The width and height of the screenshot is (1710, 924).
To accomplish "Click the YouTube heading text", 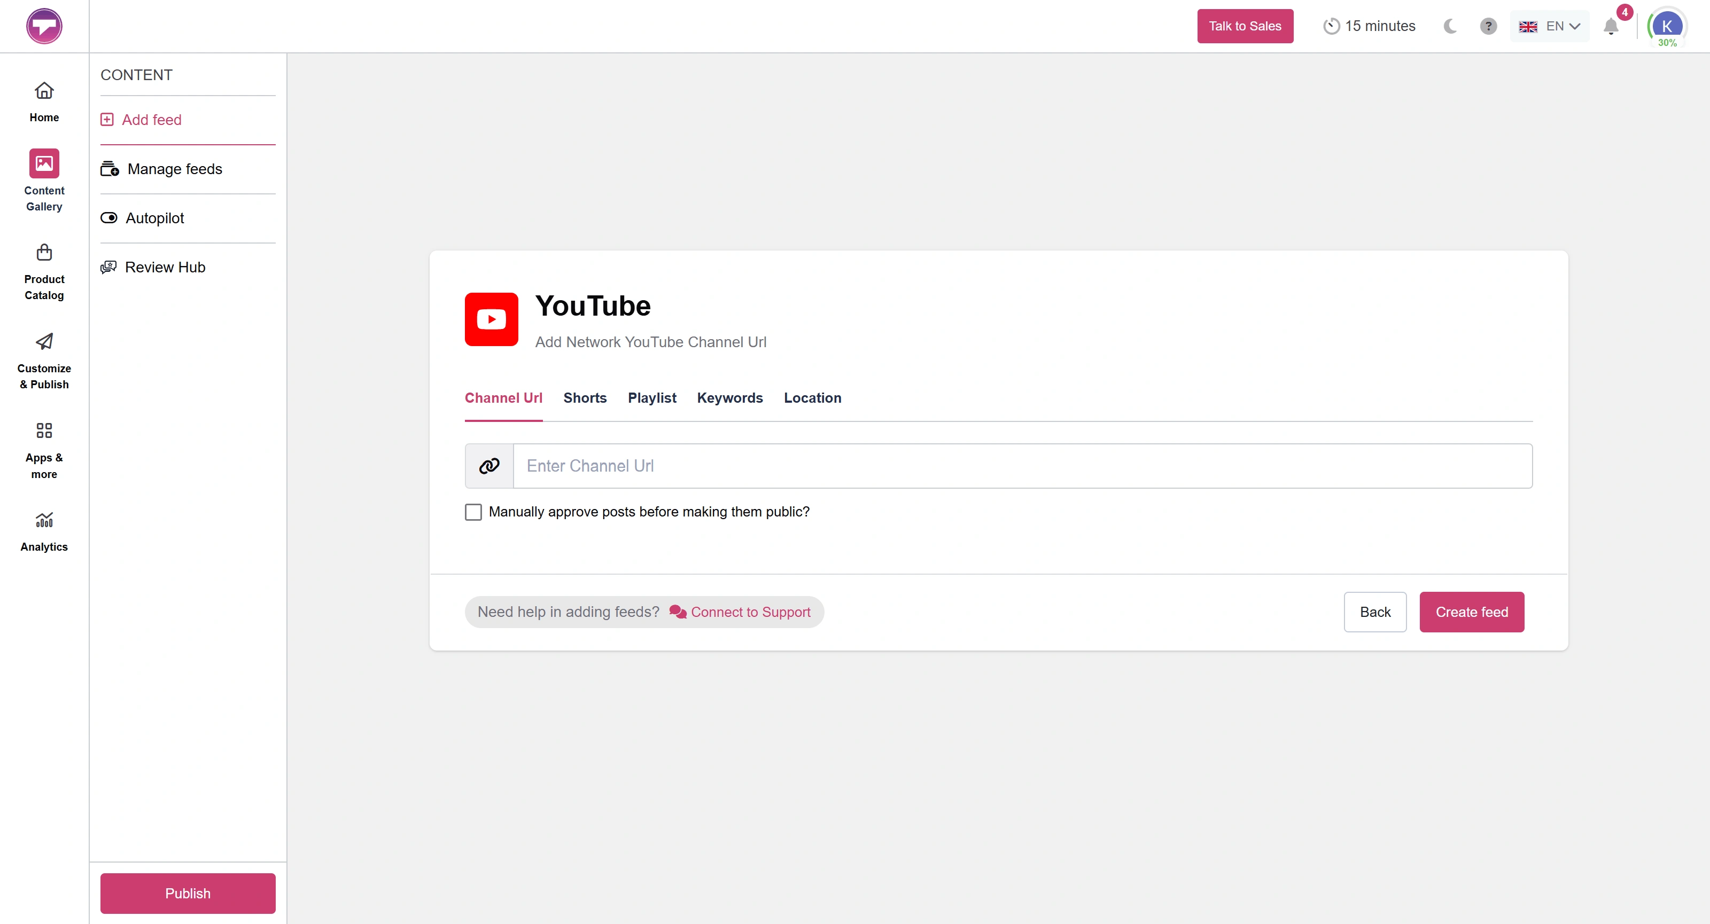I will pos(593,306).
